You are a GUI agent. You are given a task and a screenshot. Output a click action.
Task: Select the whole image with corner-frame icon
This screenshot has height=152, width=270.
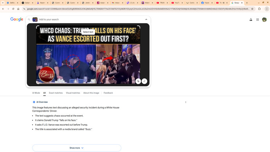tap(144, 81)
